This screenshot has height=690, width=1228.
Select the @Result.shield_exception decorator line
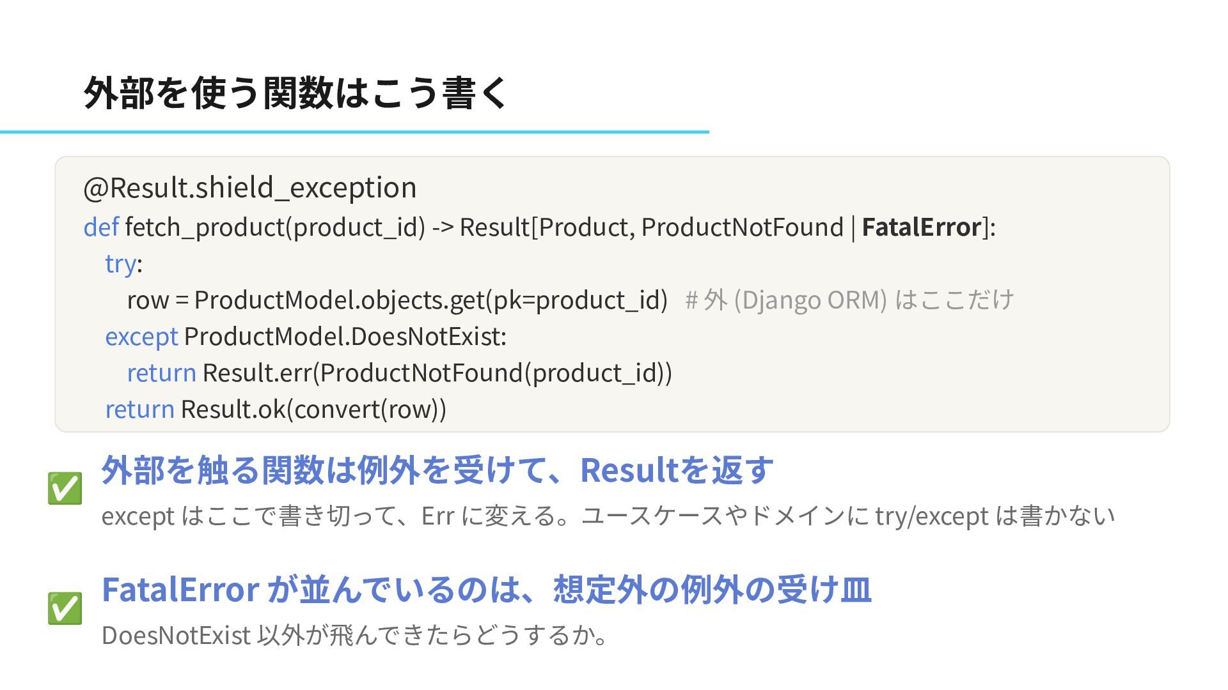[250, 188]
